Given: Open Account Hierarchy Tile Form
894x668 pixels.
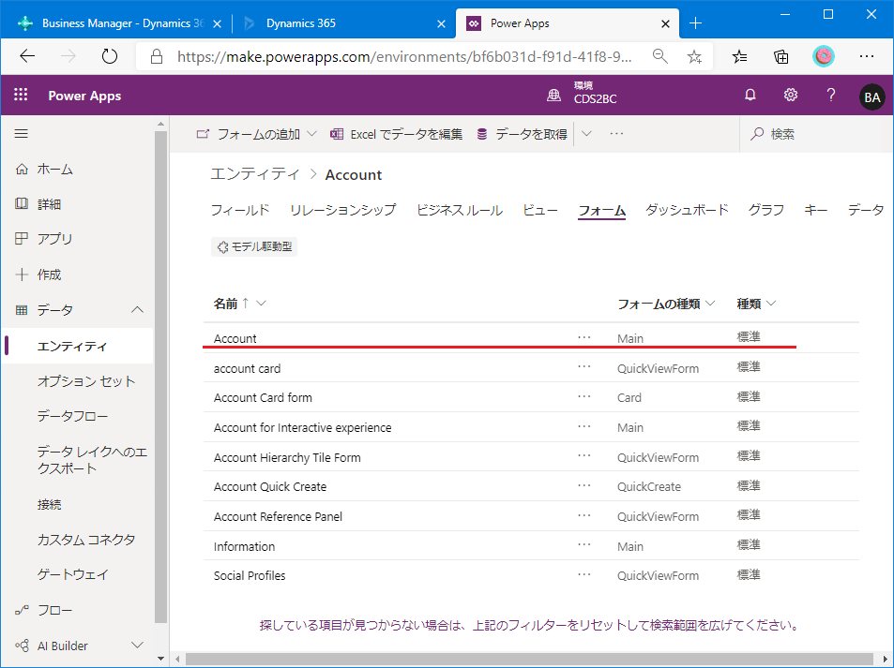Looking at the screenshot, I should pyautogui.click(x=287, y=457).
